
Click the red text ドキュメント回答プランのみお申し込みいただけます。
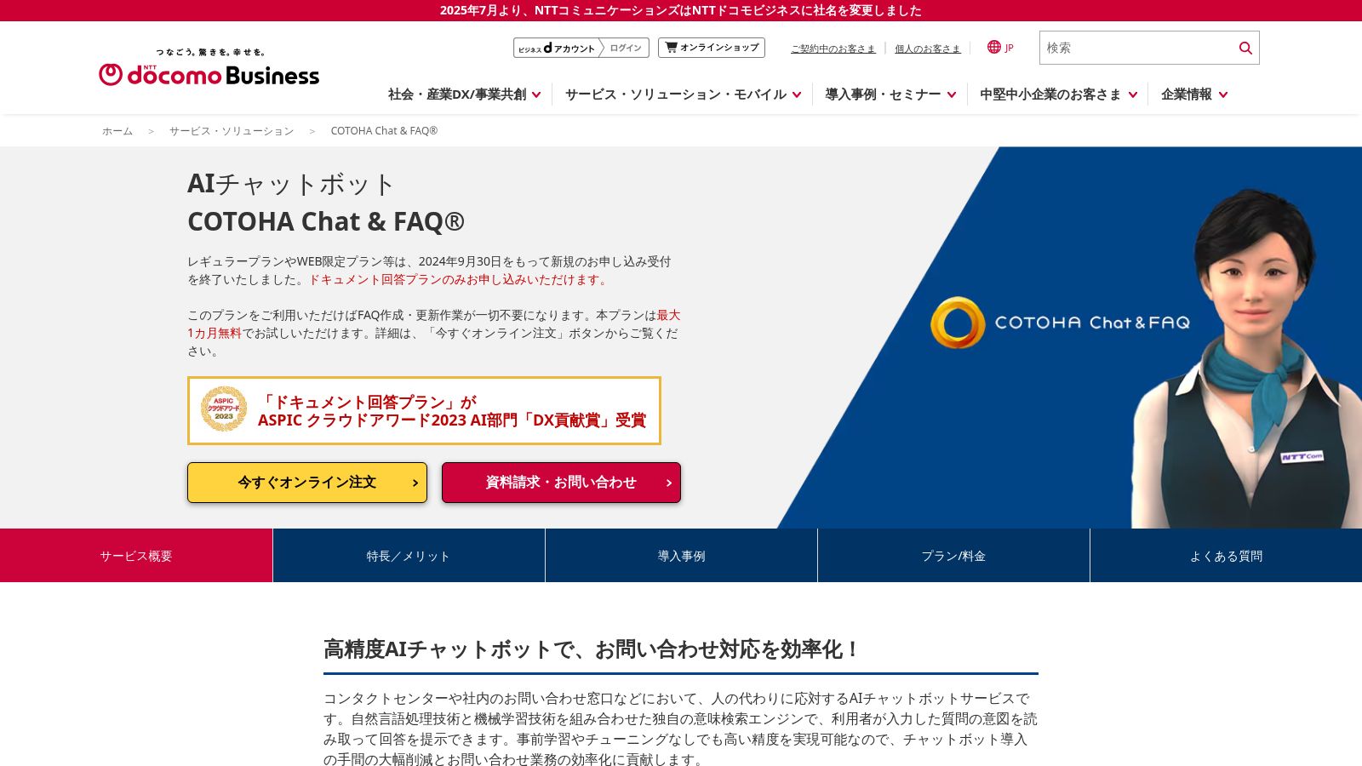[x=459, y=279]
